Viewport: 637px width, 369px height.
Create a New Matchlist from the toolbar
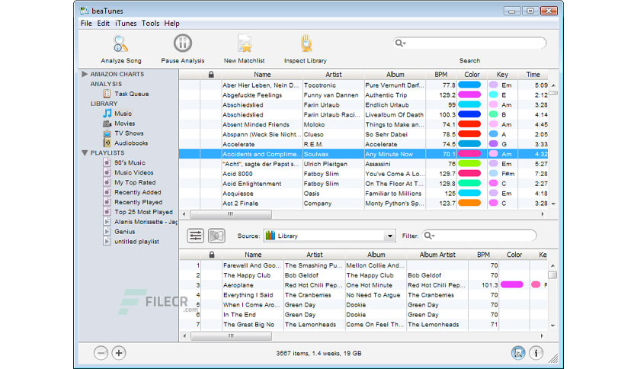click(x=244, y=44)
